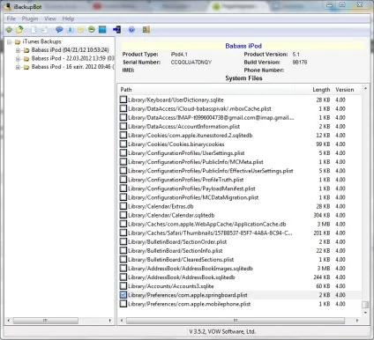374x340 pixels.
Task: Select the Library/Calendar/Extras.db row
Action: (x=240, y=206)
